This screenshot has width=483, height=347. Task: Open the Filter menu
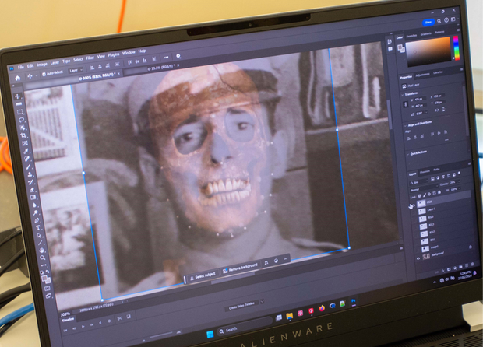[x=90, y=59]
